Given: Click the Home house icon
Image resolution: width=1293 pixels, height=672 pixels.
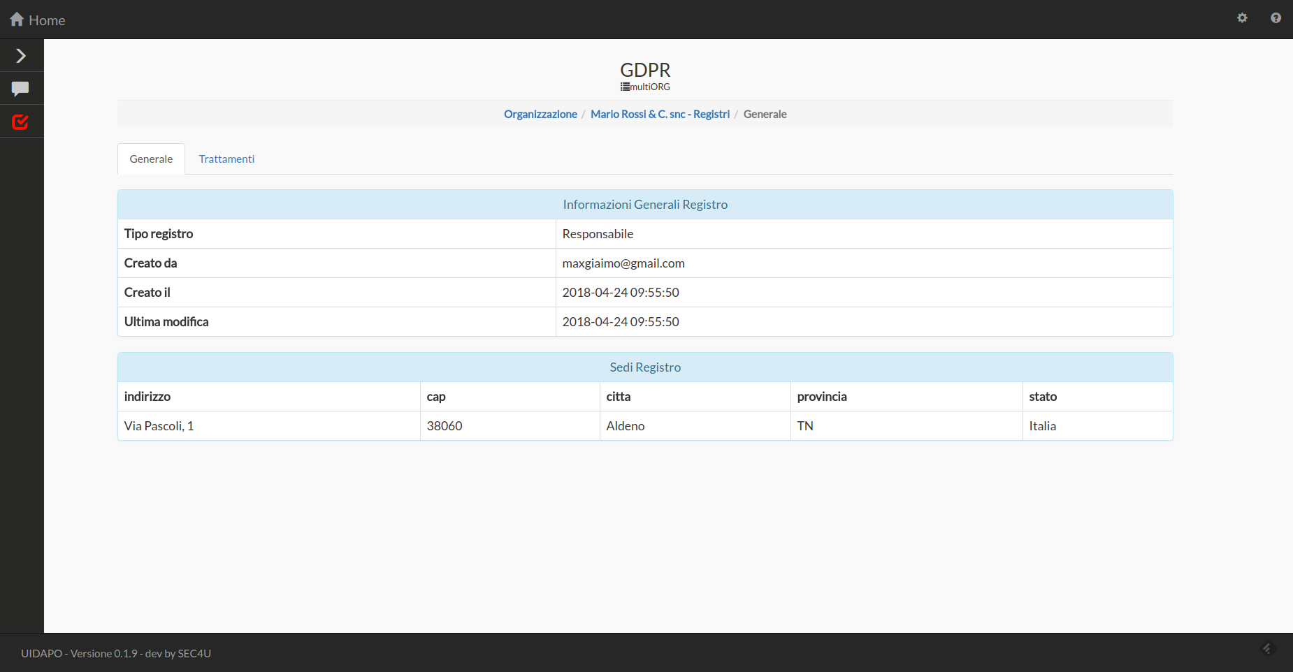Looking at the screenshot, I should click(17, 20).
